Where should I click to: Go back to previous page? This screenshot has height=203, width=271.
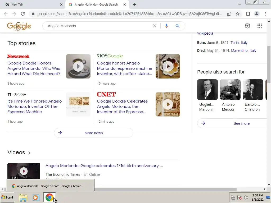point(6,14)
